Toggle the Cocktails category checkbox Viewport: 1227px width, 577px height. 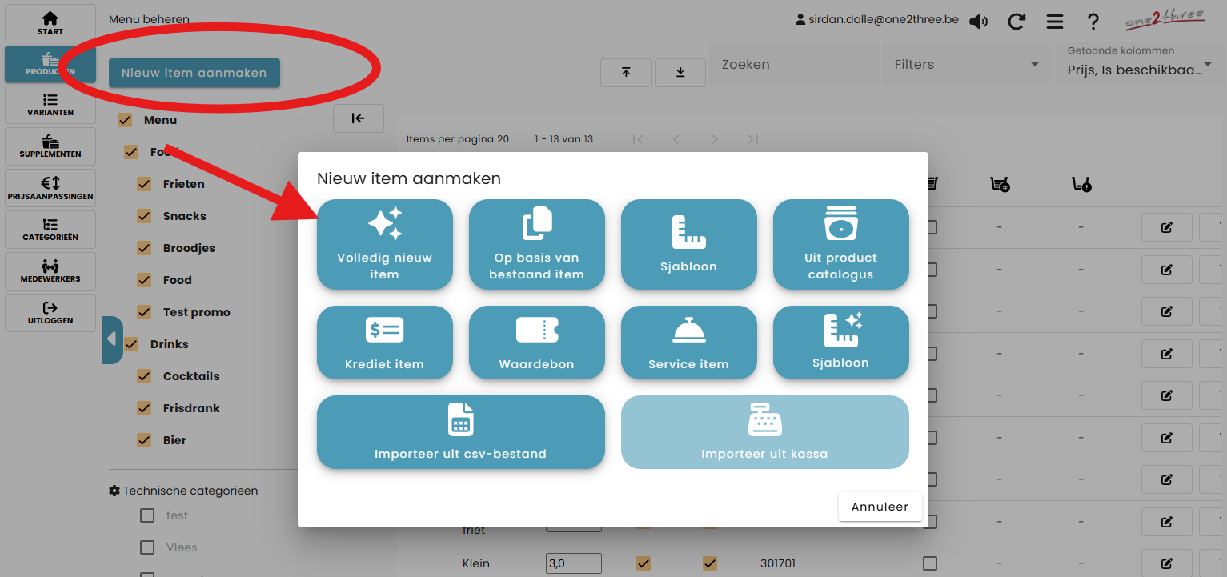(144, 376)
